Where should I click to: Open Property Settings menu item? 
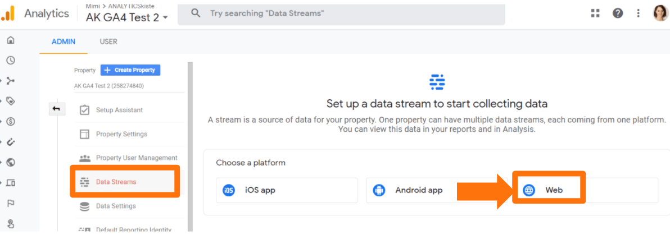click(x=130, y=134)
